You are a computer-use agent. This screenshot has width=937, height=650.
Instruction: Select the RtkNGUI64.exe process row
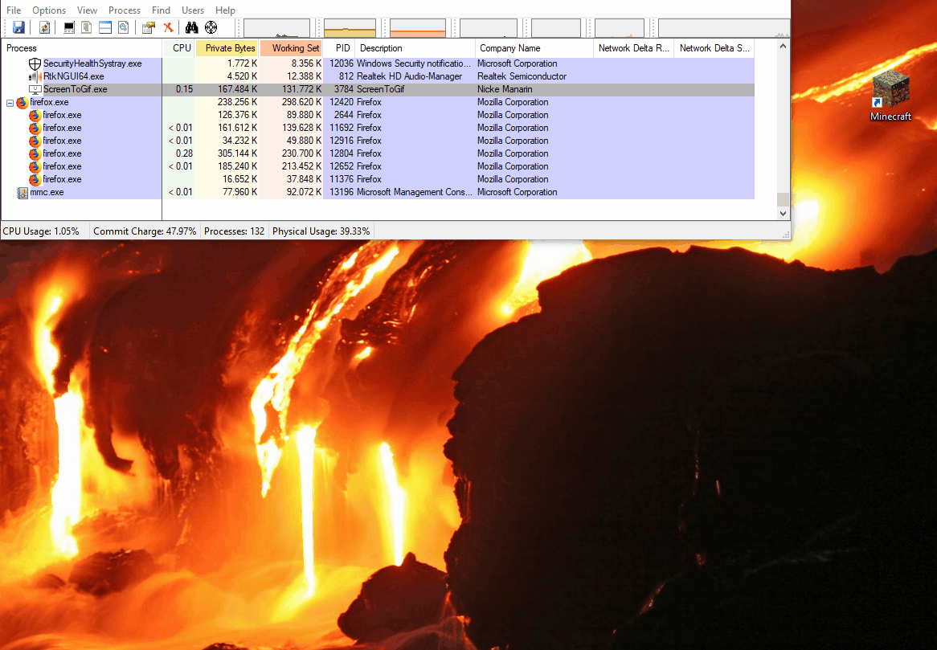coord(73,76)
